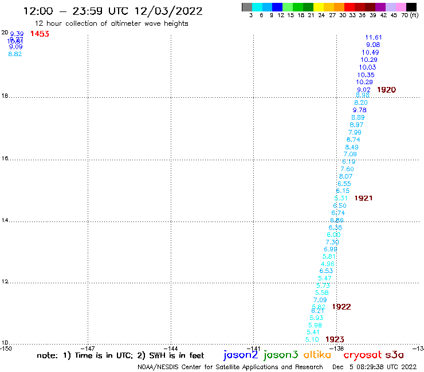Click the 11.61 wave height value

point(374,37)
